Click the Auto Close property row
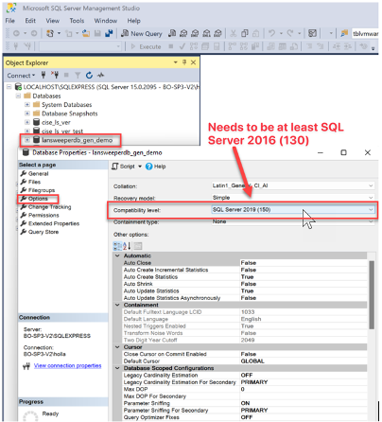 tap(245, 263)
